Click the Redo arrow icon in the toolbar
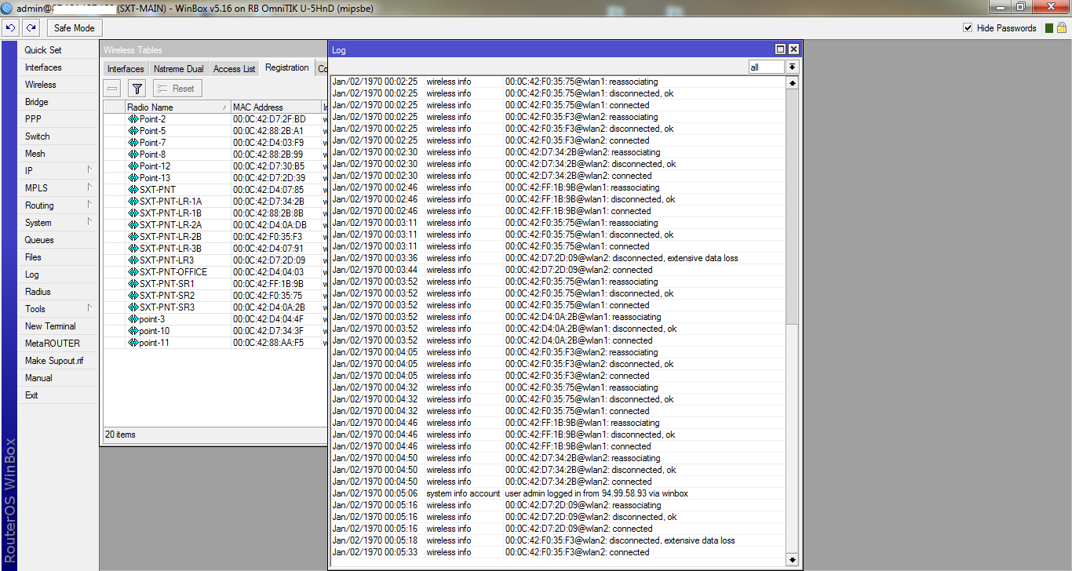 tap(31, 28)
